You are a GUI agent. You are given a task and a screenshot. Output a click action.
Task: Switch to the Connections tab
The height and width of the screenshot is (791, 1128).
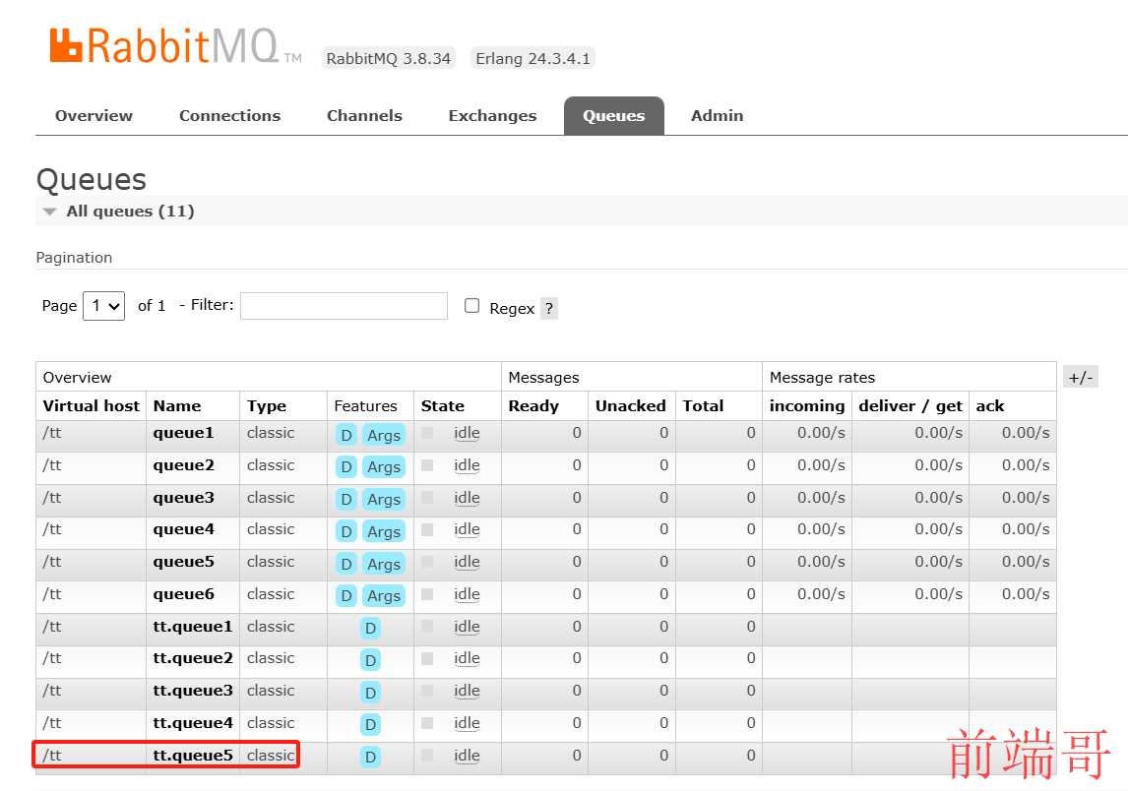229,116
